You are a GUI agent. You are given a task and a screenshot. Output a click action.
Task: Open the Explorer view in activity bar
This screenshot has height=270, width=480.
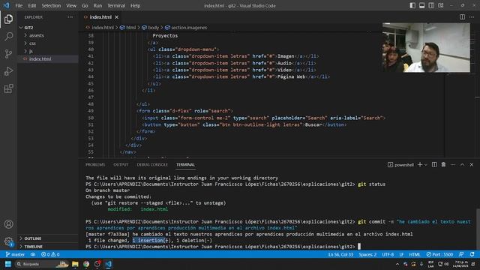(8, 19)
